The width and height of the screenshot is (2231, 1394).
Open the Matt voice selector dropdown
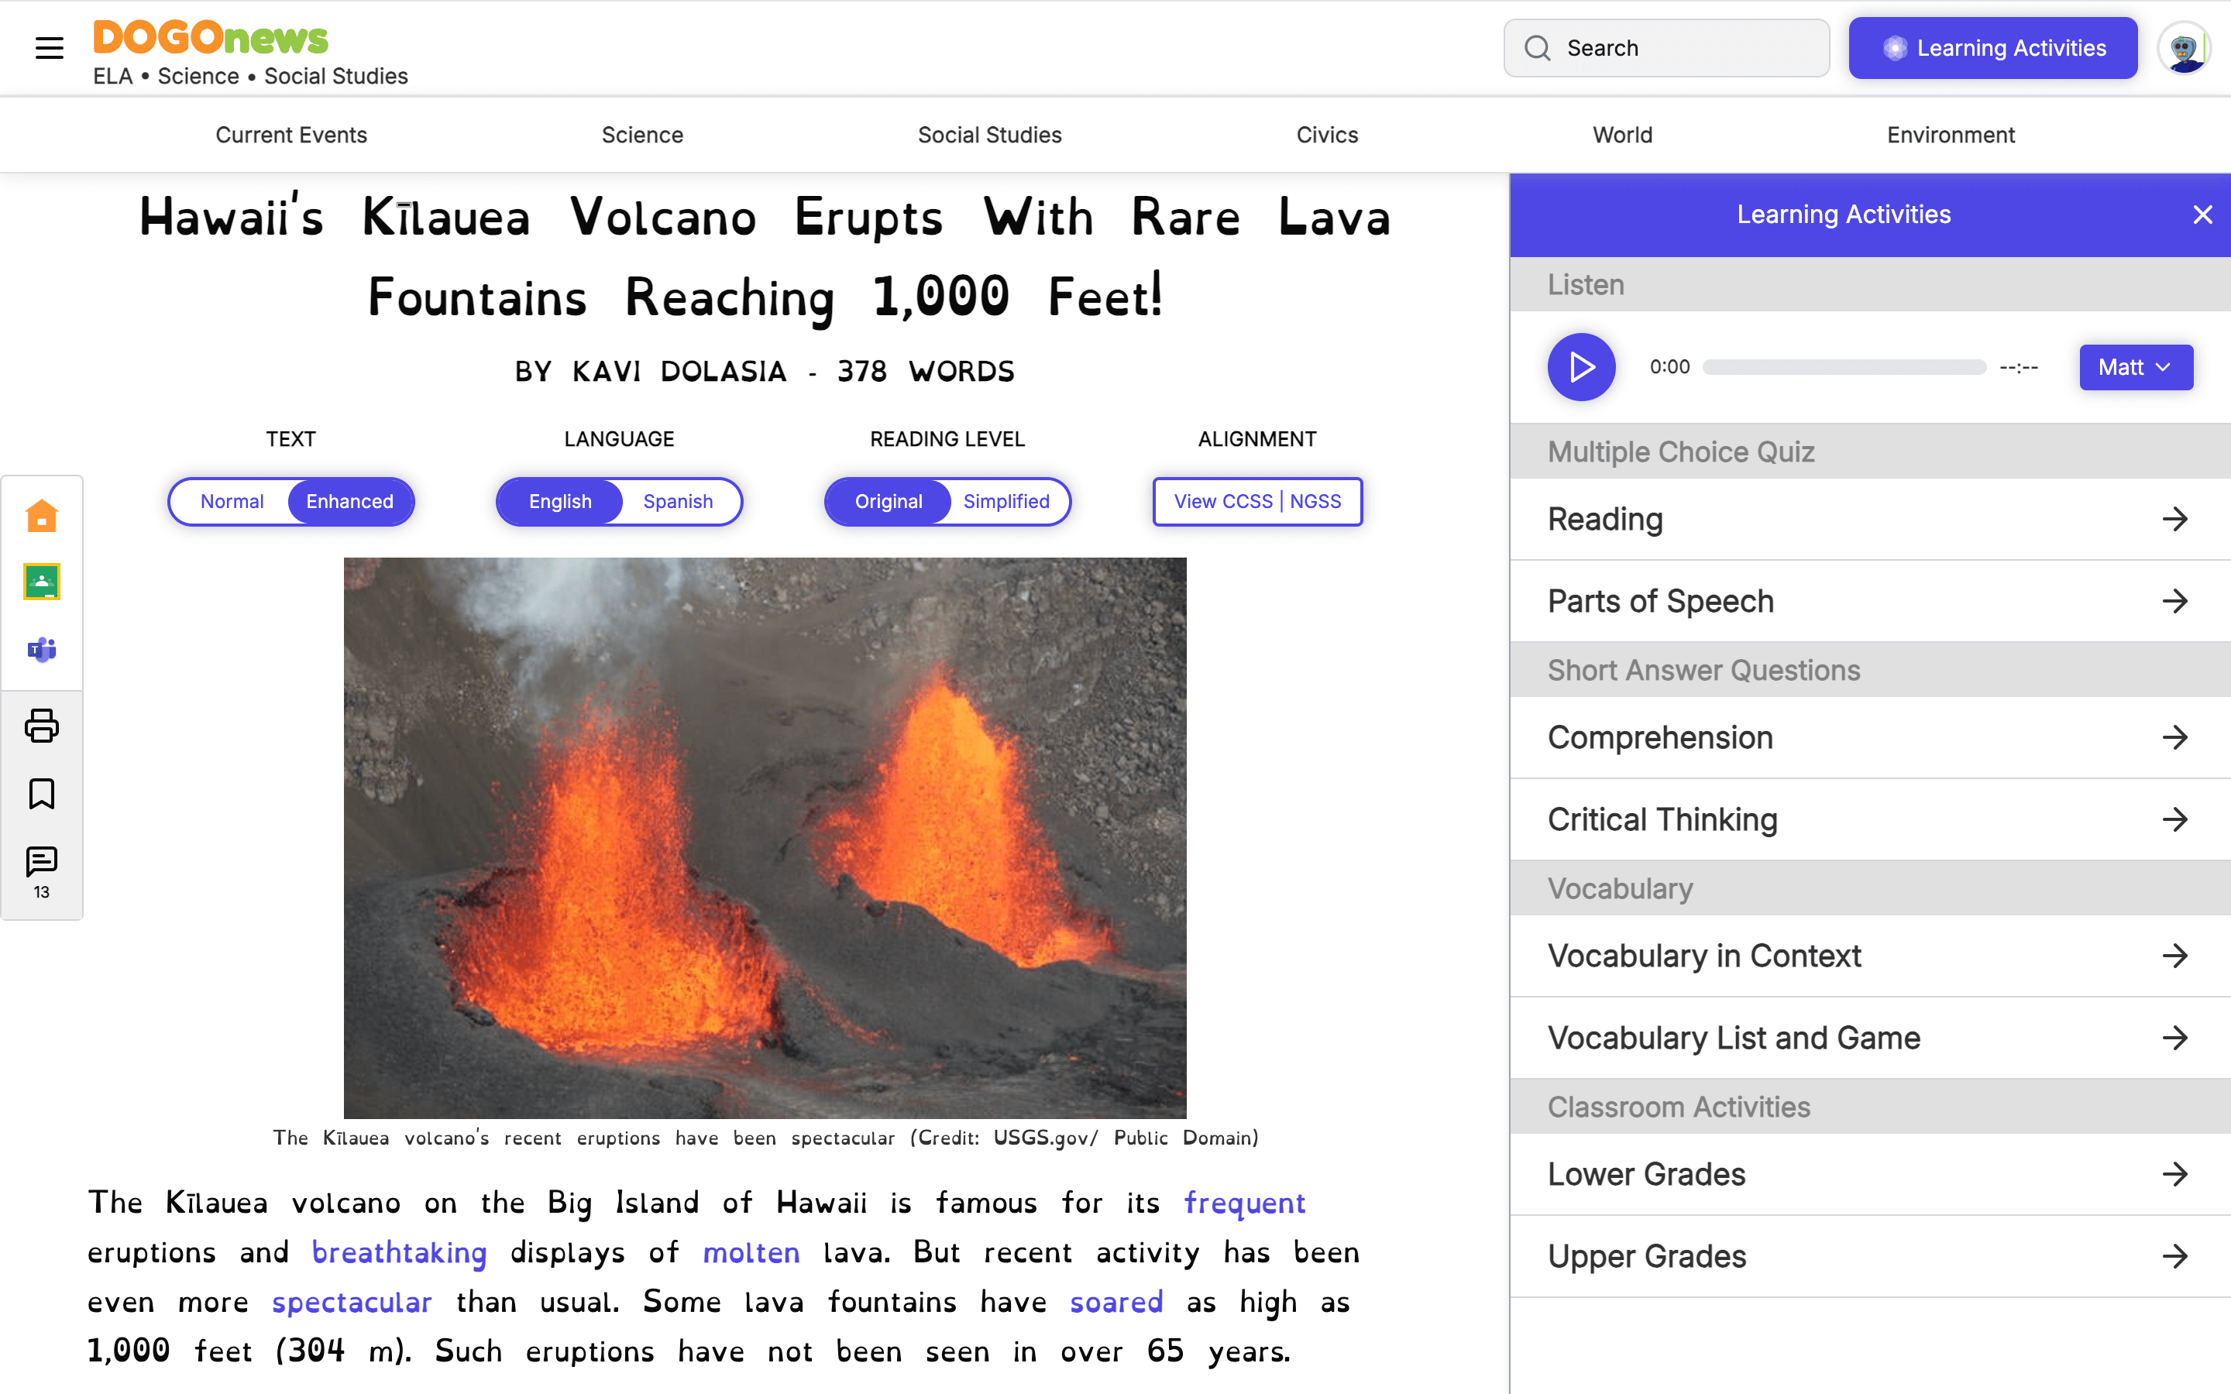point(2135,366)
